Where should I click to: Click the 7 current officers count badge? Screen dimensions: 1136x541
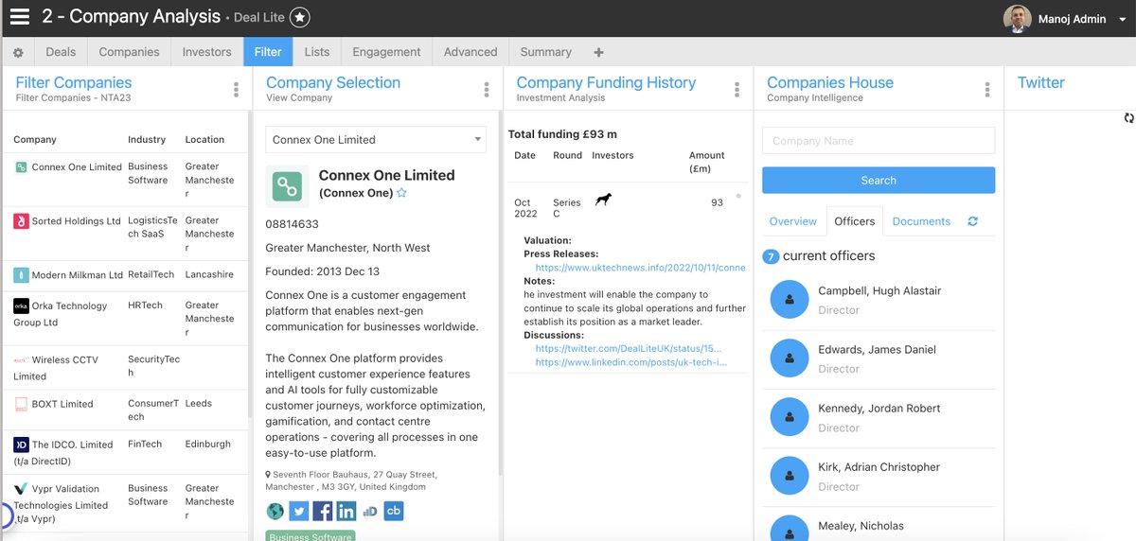tap(771, 256)
